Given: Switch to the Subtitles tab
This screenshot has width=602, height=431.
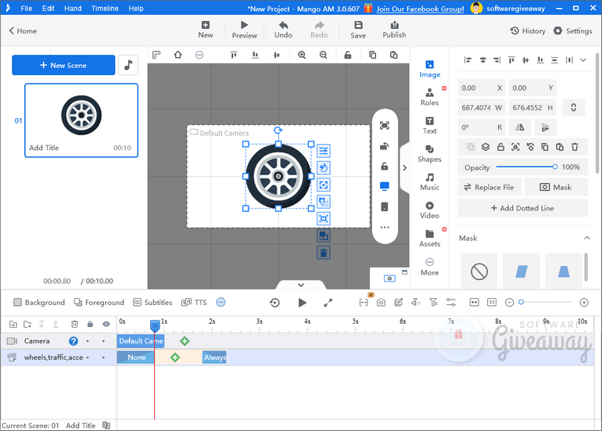Looking at the screenshot, I should (152, 302).
